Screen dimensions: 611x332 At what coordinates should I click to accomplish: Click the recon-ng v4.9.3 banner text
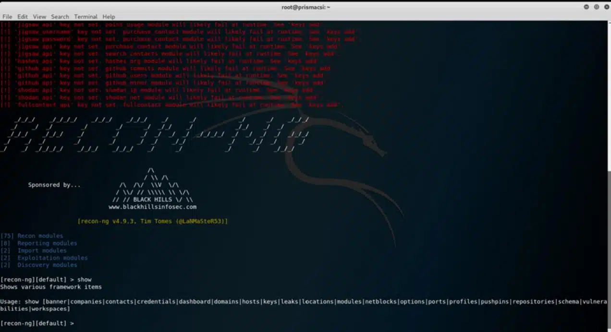coord(153,221)
